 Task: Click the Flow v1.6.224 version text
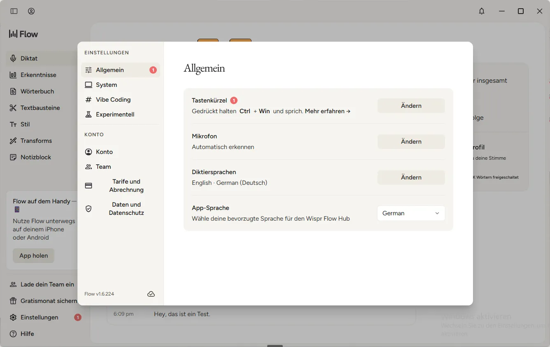(99, 294)
